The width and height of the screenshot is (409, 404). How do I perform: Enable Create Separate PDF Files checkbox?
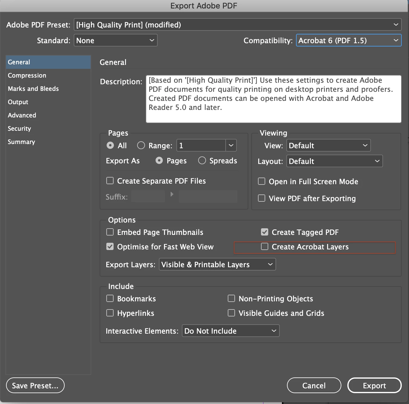(110, 181)
